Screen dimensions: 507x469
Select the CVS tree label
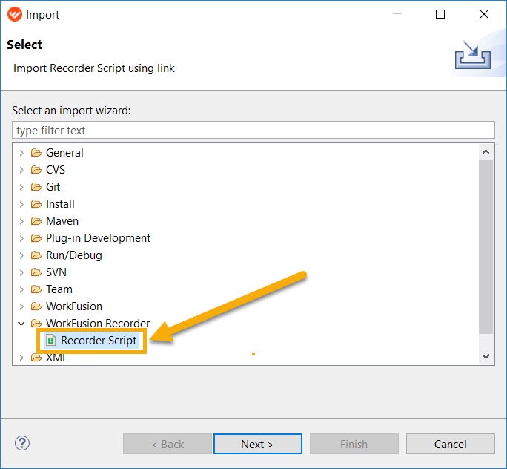(56, 170)
